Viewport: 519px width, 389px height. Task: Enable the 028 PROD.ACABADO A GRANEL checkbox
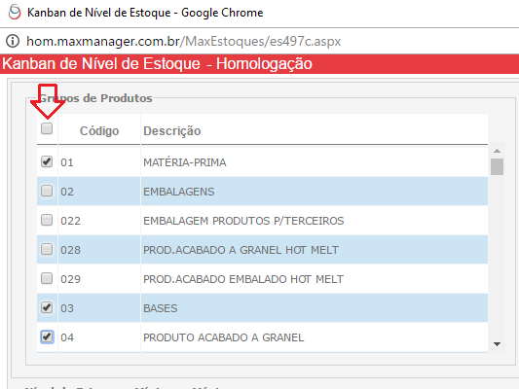pyautogui.click(x=47, y=249)
